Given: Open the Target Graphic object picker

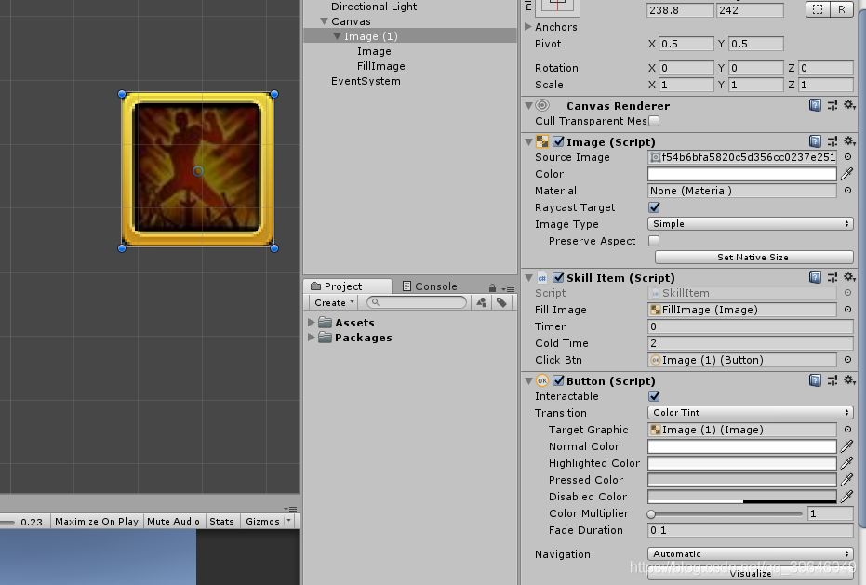Looking at the screenshot, I should click(847, 430).
